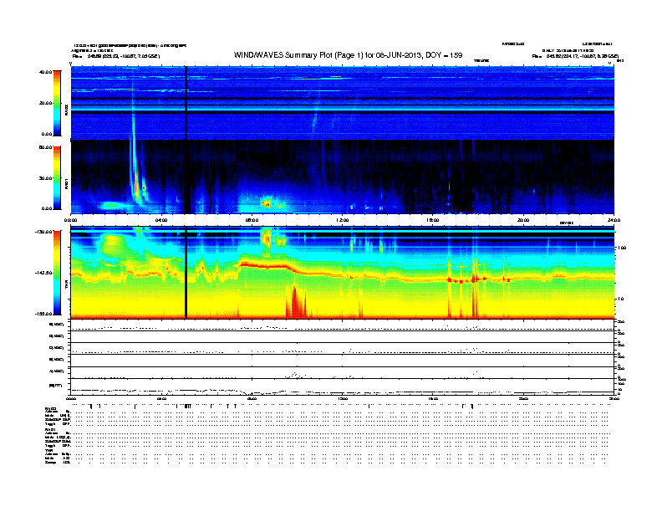The image size is (662, 512).
Task: Click the WIND/WAVES Summary Plot title
Action: pyautogui.click(x=348, y=55)
